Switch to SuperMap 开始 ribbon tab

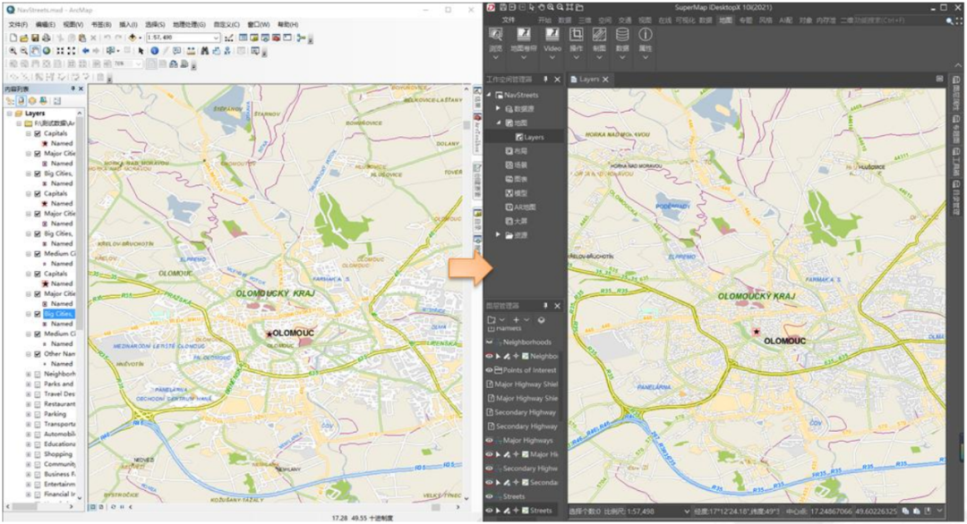544,21
